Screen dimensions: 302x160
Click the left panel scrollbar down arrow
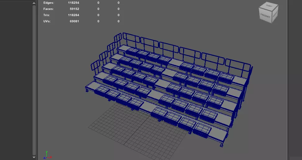pyautogui.click(x=34, y=157)
